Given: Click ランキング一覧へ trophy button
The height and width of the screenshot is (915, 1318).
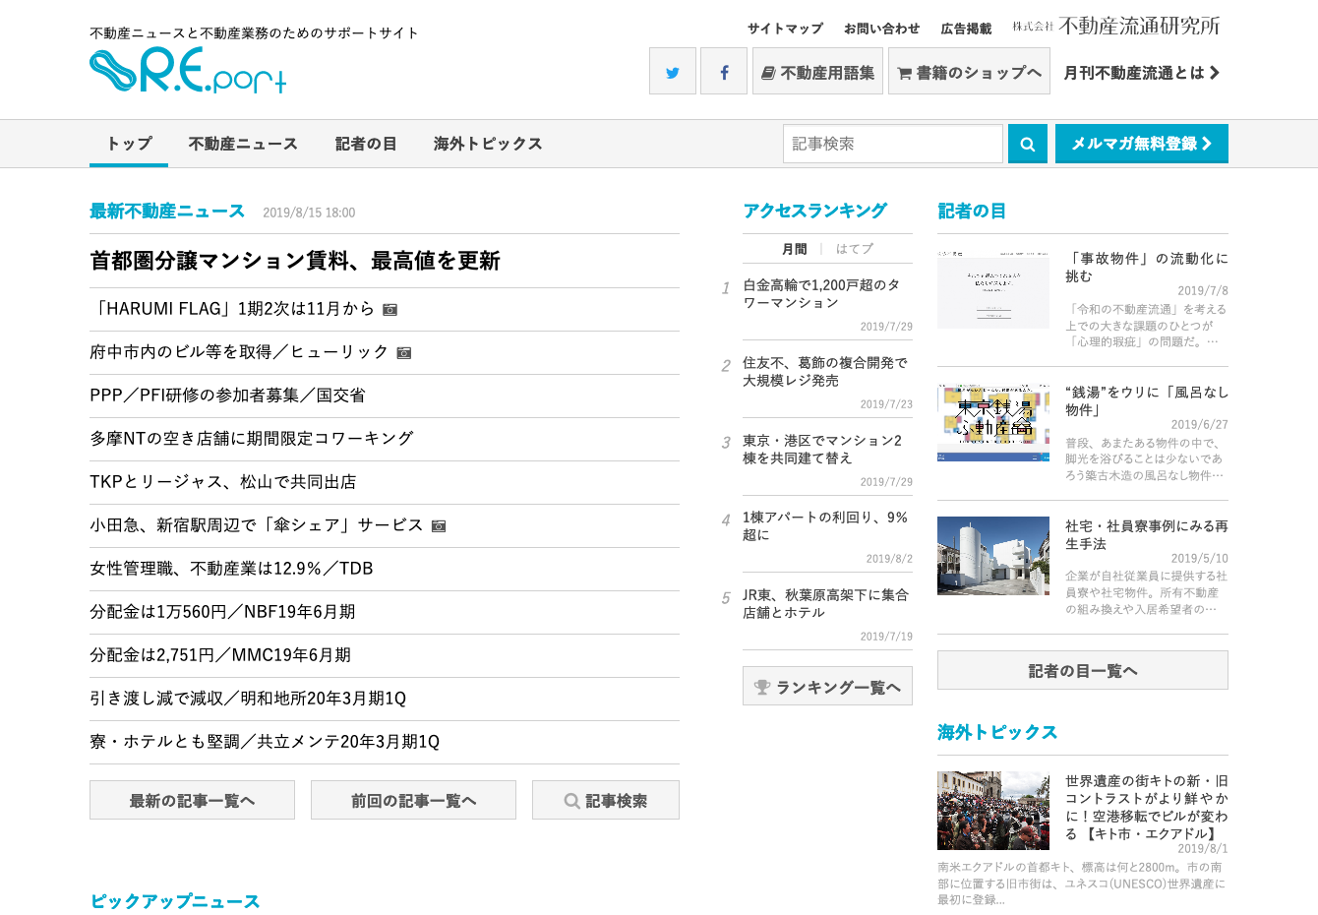Looking at the screenshot, I should tap(827, 686).
